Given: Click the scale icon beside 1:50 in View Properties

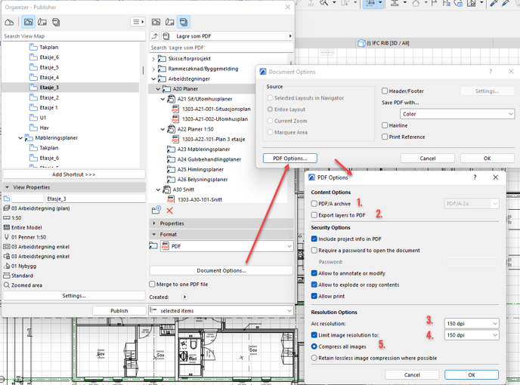Looking at the screenshot, I should tap(6, 217).
